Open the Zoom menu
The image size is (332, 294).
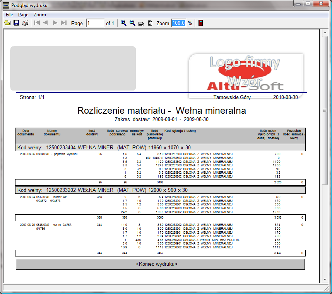click(39, 15)
